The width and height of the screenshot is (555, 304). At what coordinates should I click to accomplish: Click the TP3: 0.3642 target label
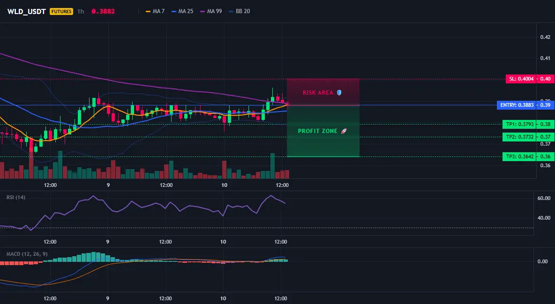519,156
